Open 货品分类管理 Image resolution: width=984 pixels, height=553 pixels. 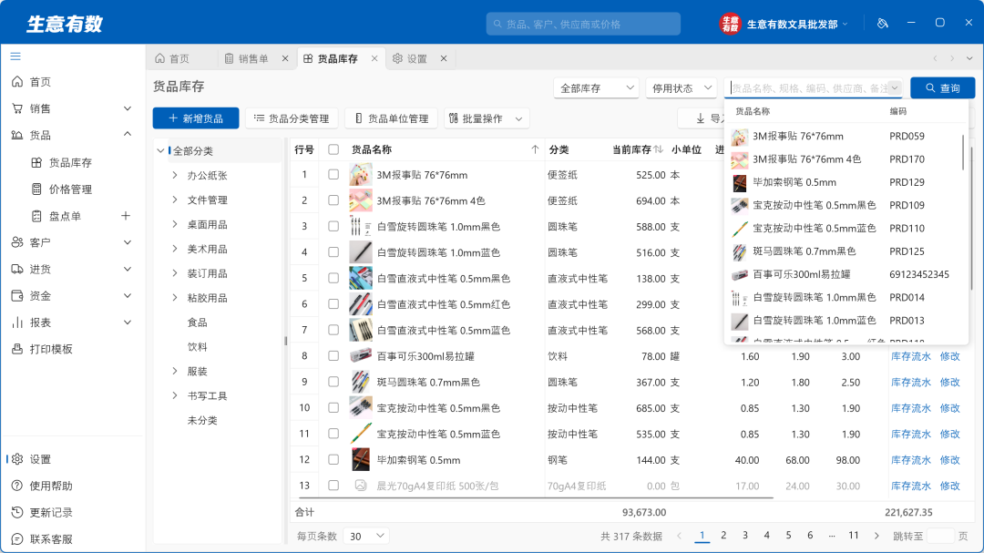292,118
